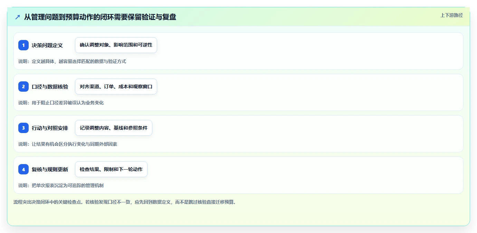Click the chip 检查结果、限制和下一轮动作
477x233 pixels.
click(x=111, y=169)
